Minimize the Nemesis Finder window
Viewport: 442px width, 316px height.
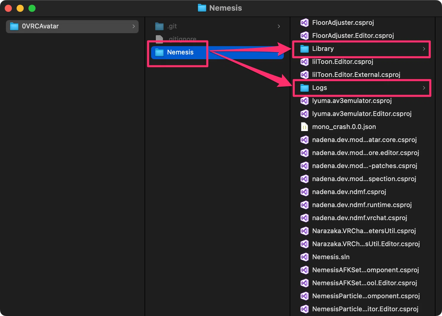coord(20,8)
